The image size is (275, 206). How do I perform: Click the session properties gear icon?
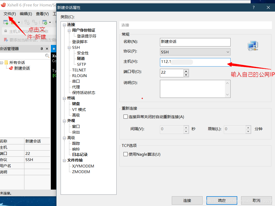[x=45, y=22]
